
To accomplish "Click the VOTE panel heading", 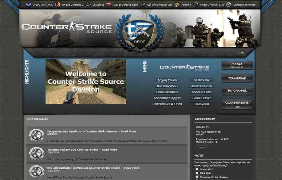I will pos(199,156).
